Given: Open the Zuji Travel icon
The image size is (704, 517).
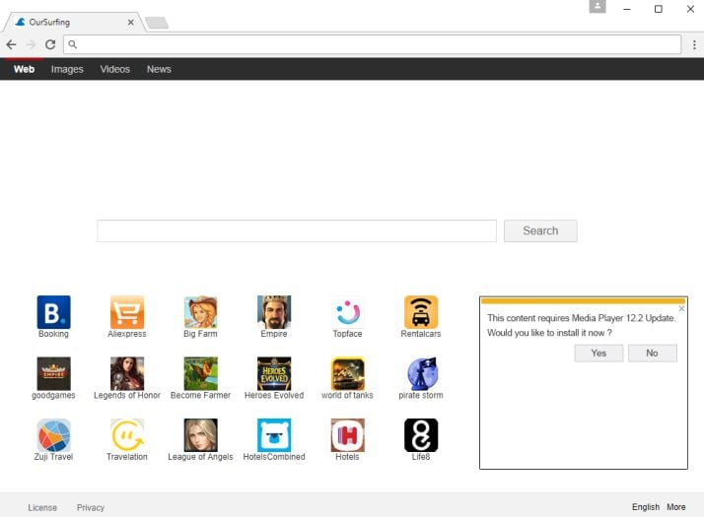Looking at the screenshot, I should 53,435.
